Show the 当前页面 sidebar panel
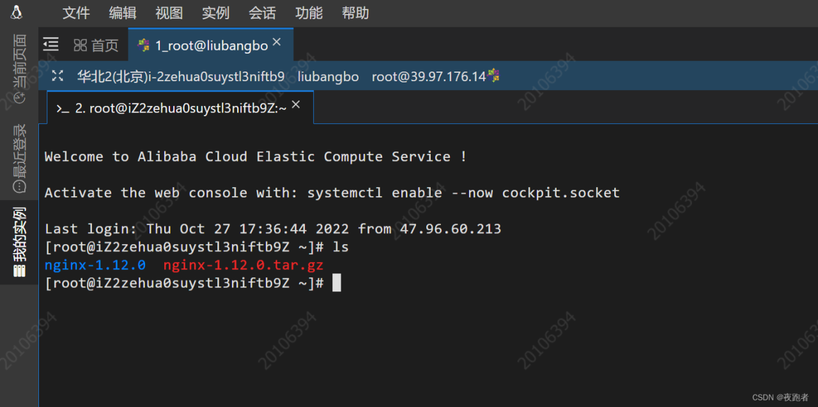 pyautogui.click(x=19, y=68)
